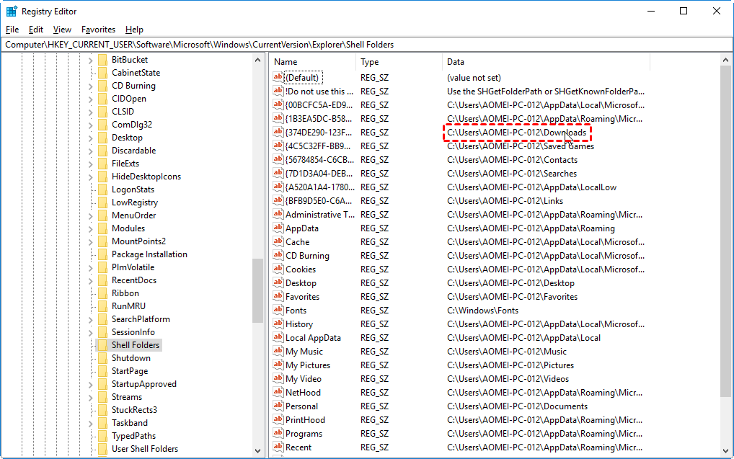Sort values by the Type column header
This screenshot has width=734, height=459.
pyautogui.click(x=398, y=62)
